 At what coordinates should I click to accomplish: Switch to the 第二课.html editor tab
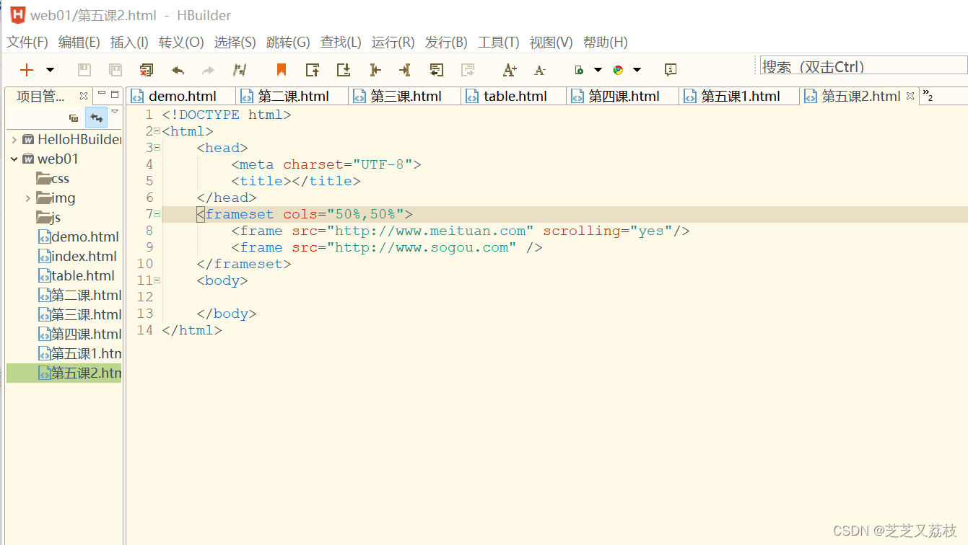(292, 96)
